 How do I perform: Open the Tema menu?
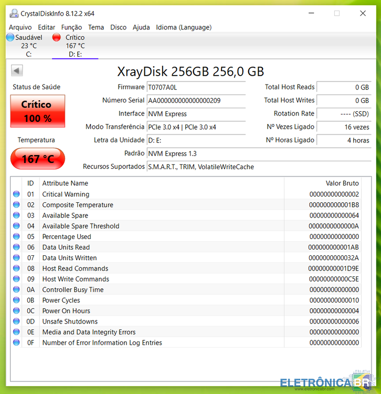tap(96, 27)
